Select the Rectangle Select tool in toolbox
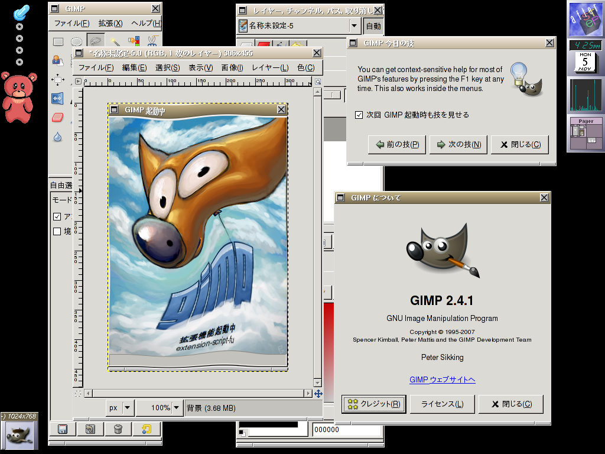 [x=58, y=41]
